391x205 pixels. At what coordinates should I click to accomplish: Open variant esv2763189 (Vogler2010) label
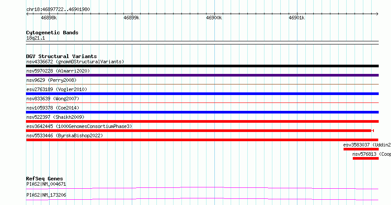[x=57, y=89]
